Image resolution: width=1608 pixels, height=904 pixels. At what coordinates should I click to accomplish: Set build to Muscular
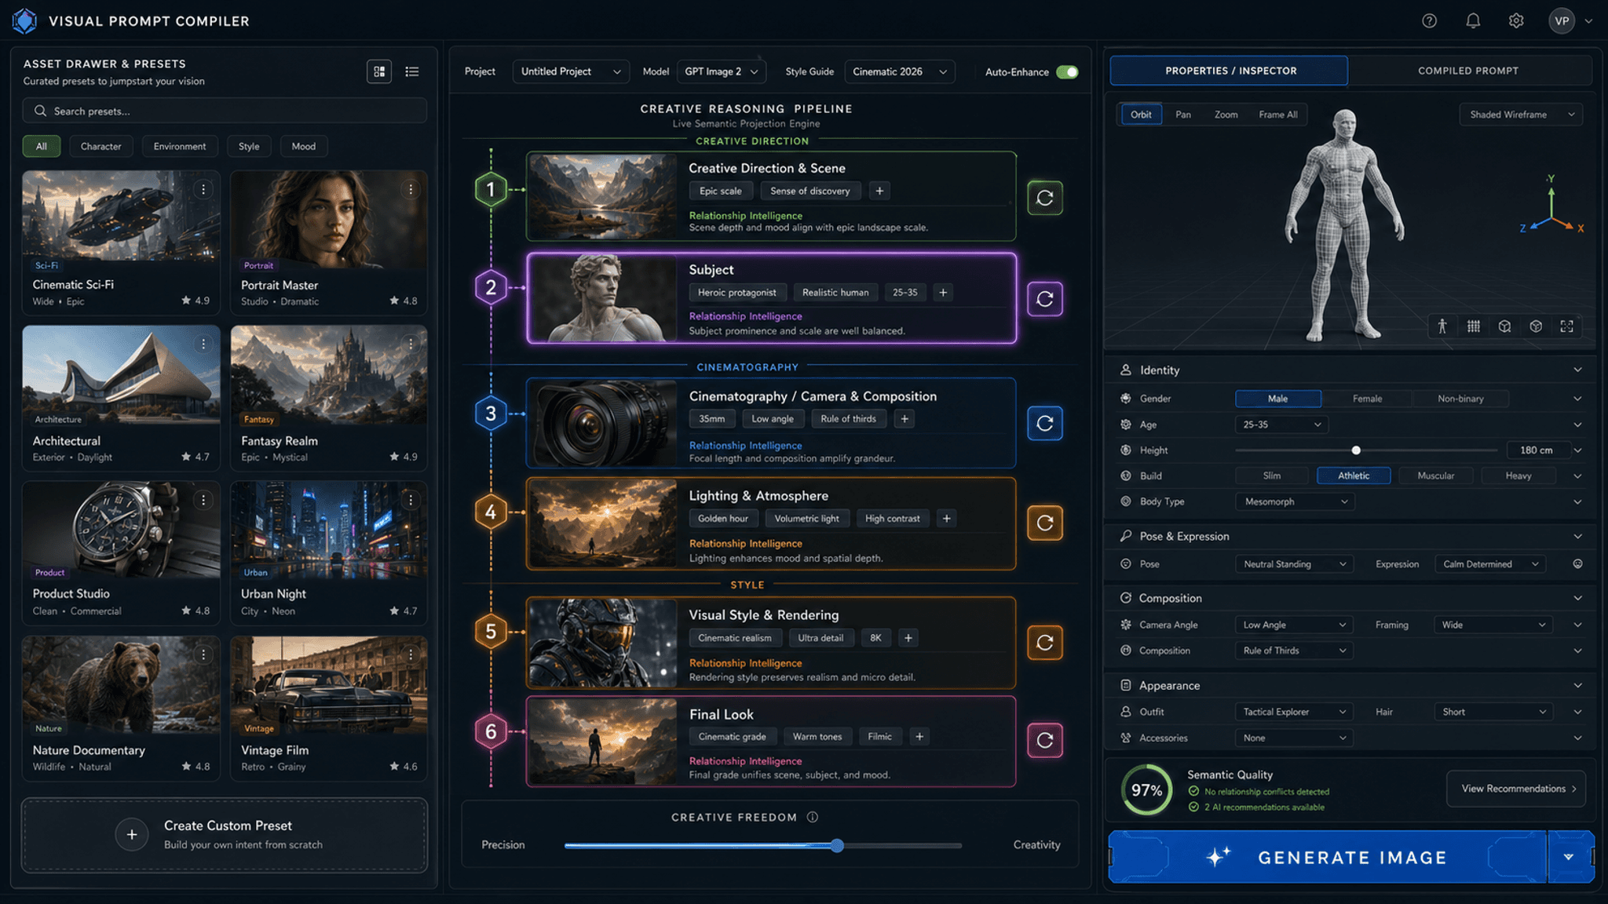tap(1436, 476)
